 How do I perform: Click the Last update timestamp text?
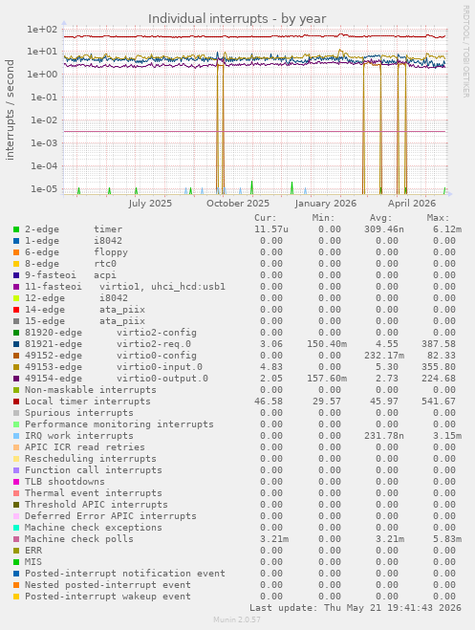(x=356, y=608)
